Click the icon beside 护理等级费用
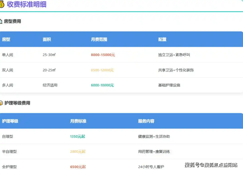Image resolution: width=243 pixels, height=170 pixels. [x=1, y=103]
